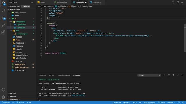Open the Search view in activity bar
The image size is (186, 104).
3,10
